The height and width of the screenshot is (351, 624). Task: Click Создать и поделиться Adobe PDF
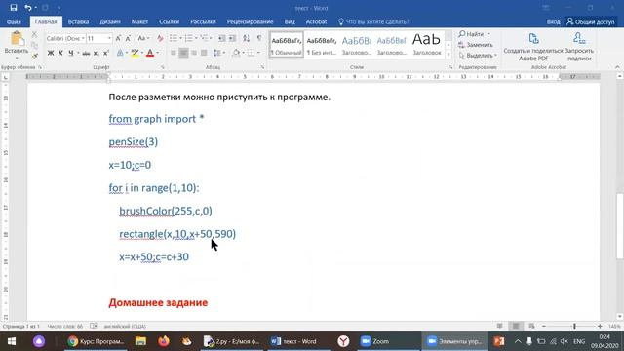533,46
